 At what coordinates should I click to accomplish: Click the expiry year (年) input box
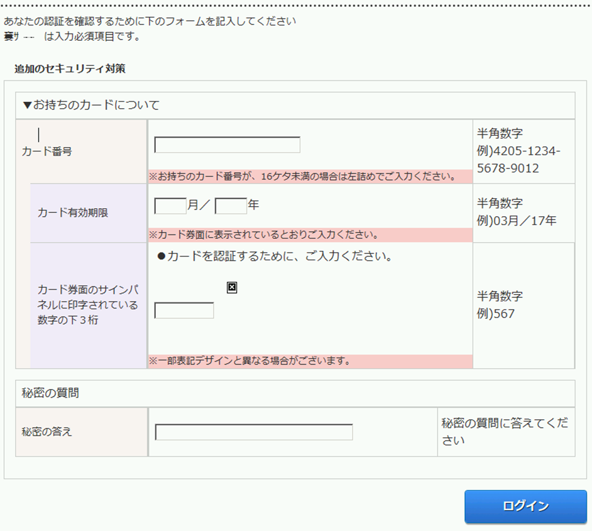(231, 205)
